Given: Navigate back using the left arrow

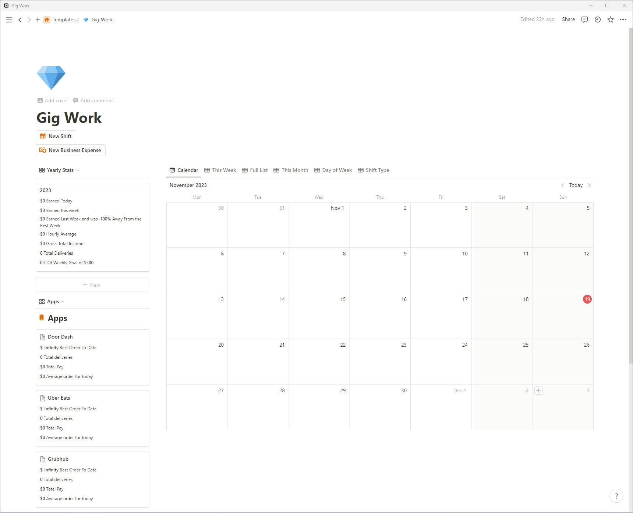Looking at the screenshot, I should pyautogui.click(x=20, y=20).
